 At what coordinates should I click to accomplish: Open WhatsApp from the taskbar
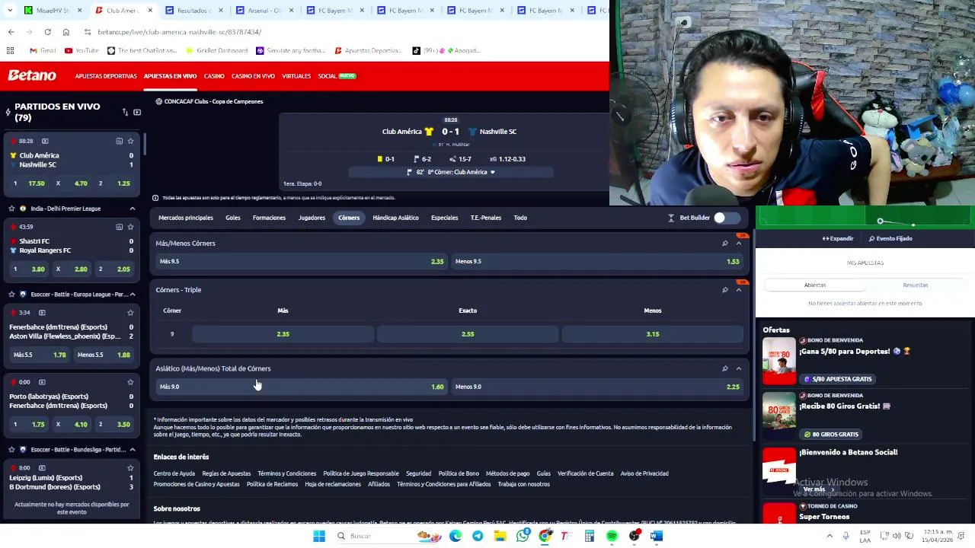pos(523,536)
